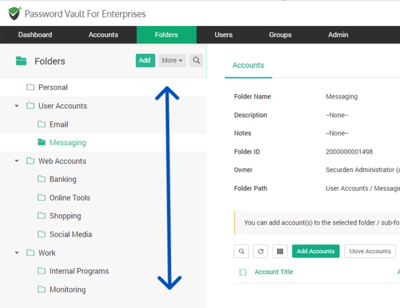
Task: Click the refresh icon in accounts toolbar
Action: pos(261,251)
